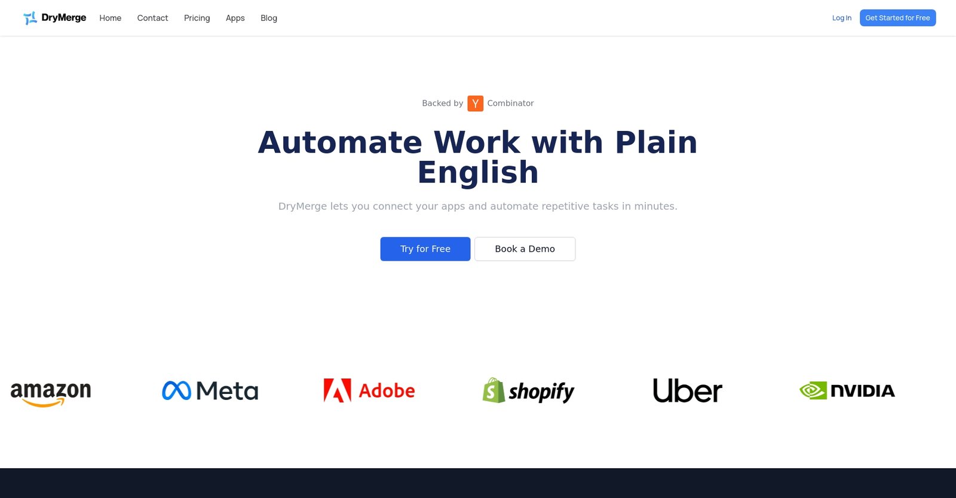
Task: Click Get Started for Free button
Action: click(897, 18)
